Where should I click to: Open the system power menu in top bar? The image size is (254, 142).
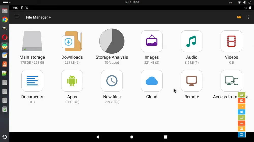(x=250, y=2)
